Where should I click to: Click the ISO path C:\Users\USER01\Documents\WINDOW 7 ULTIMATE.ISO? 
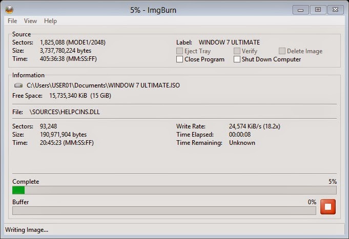click(103, 85)
